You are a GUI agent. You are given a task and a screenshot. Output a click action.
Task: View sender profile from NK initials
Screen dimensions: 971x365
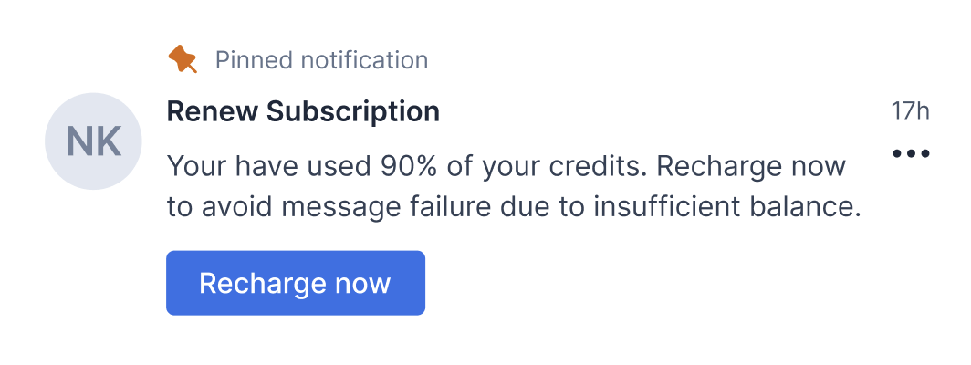pyautogui.click(x=93, y=141)
